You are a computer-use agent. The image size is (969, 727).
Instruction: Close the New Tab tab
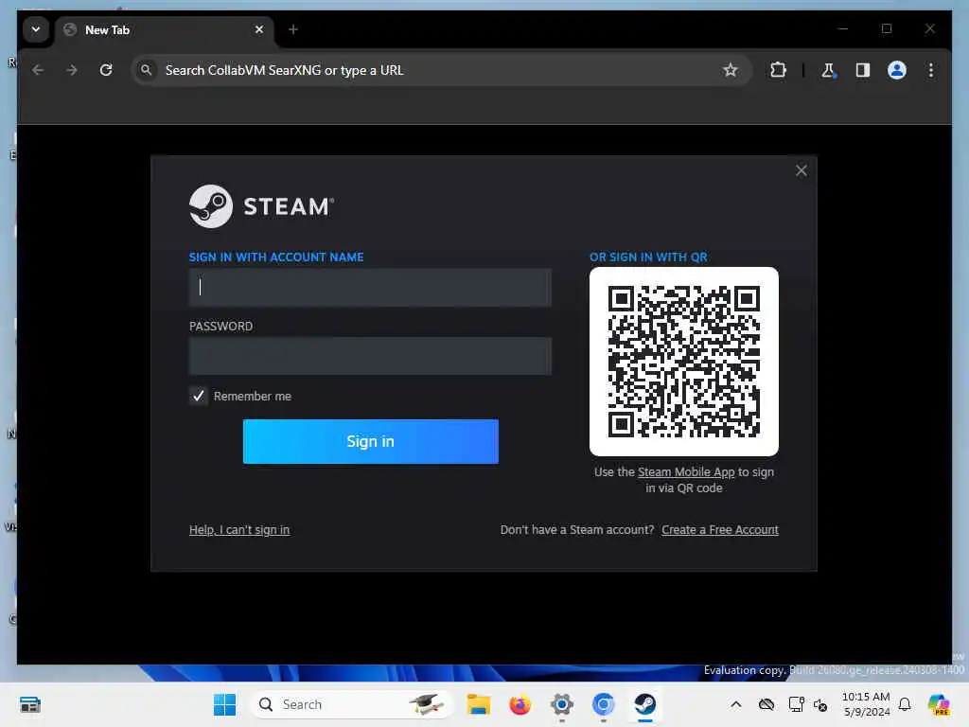point(259,29)
